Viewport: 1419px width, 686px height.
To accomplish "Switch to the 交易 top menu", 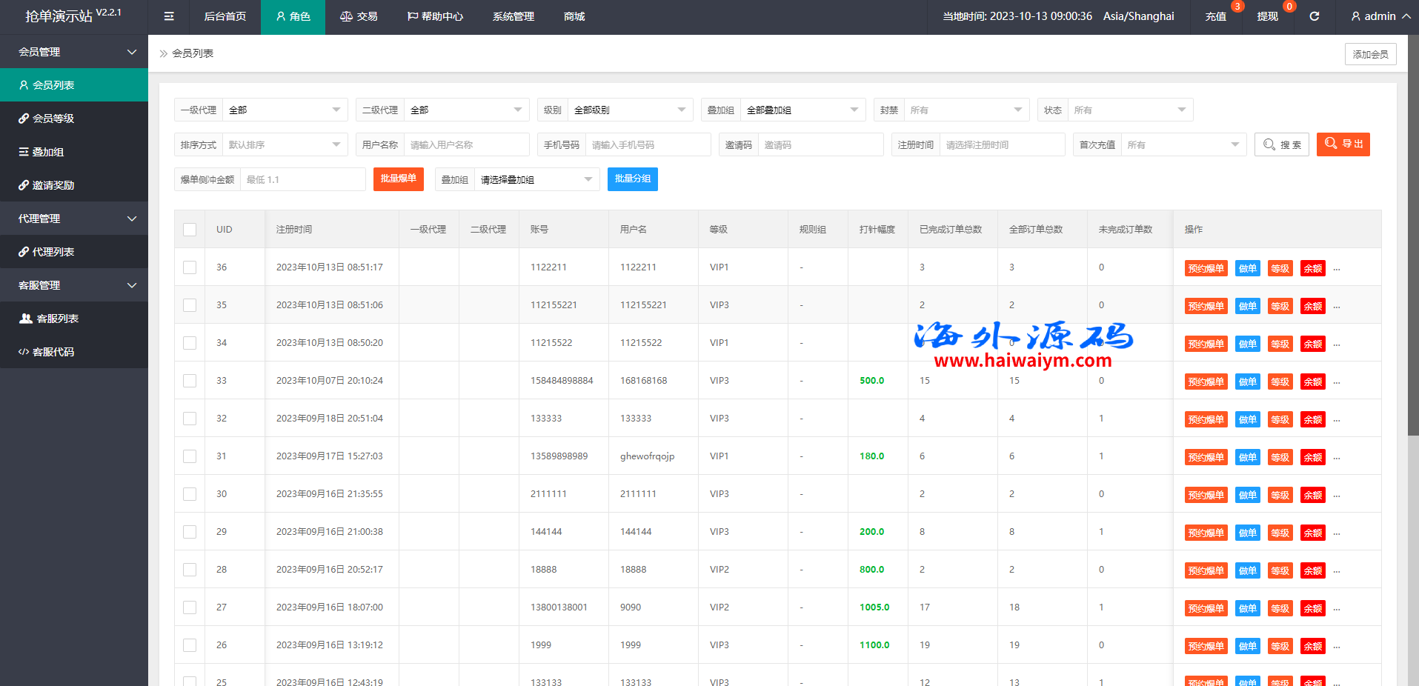I will 359,16.
